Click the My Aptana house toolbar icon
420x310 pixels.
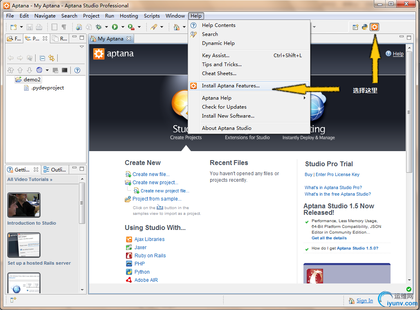(x=177, y=27)
